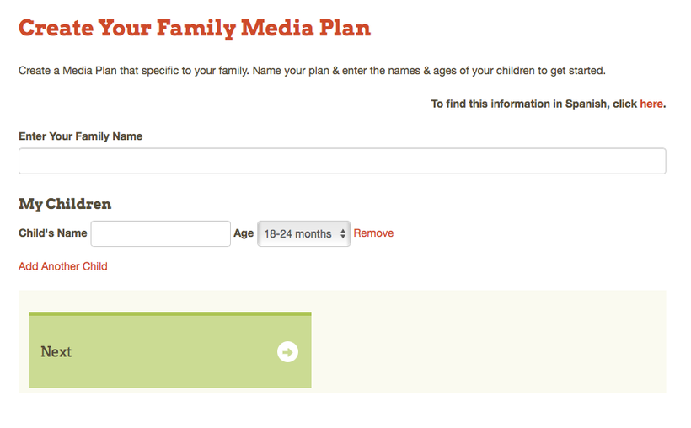Click the Next button label
The image size is (691, 428).
tap(56, 351)
